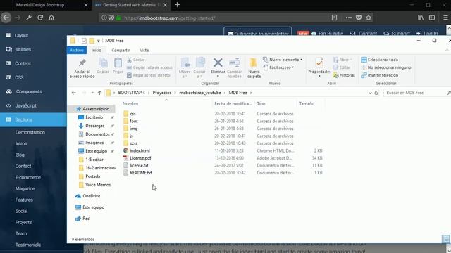Click Cambiar nombre rename icon
Screen dimensions: 451x253
point(234,68)
